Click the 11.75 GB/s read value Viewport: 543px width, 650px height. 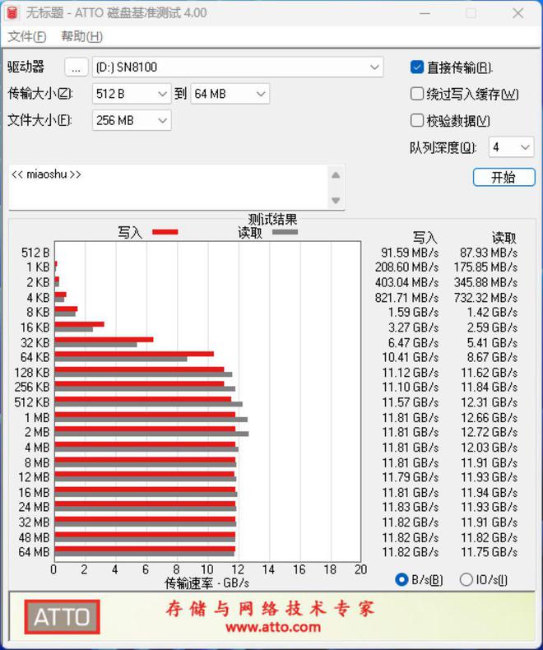pyautogui.click(x=490, y=552)
